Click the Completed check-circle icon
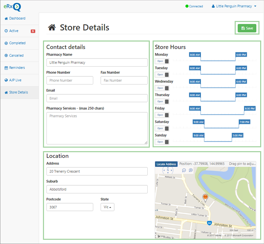 click(6, 43)
